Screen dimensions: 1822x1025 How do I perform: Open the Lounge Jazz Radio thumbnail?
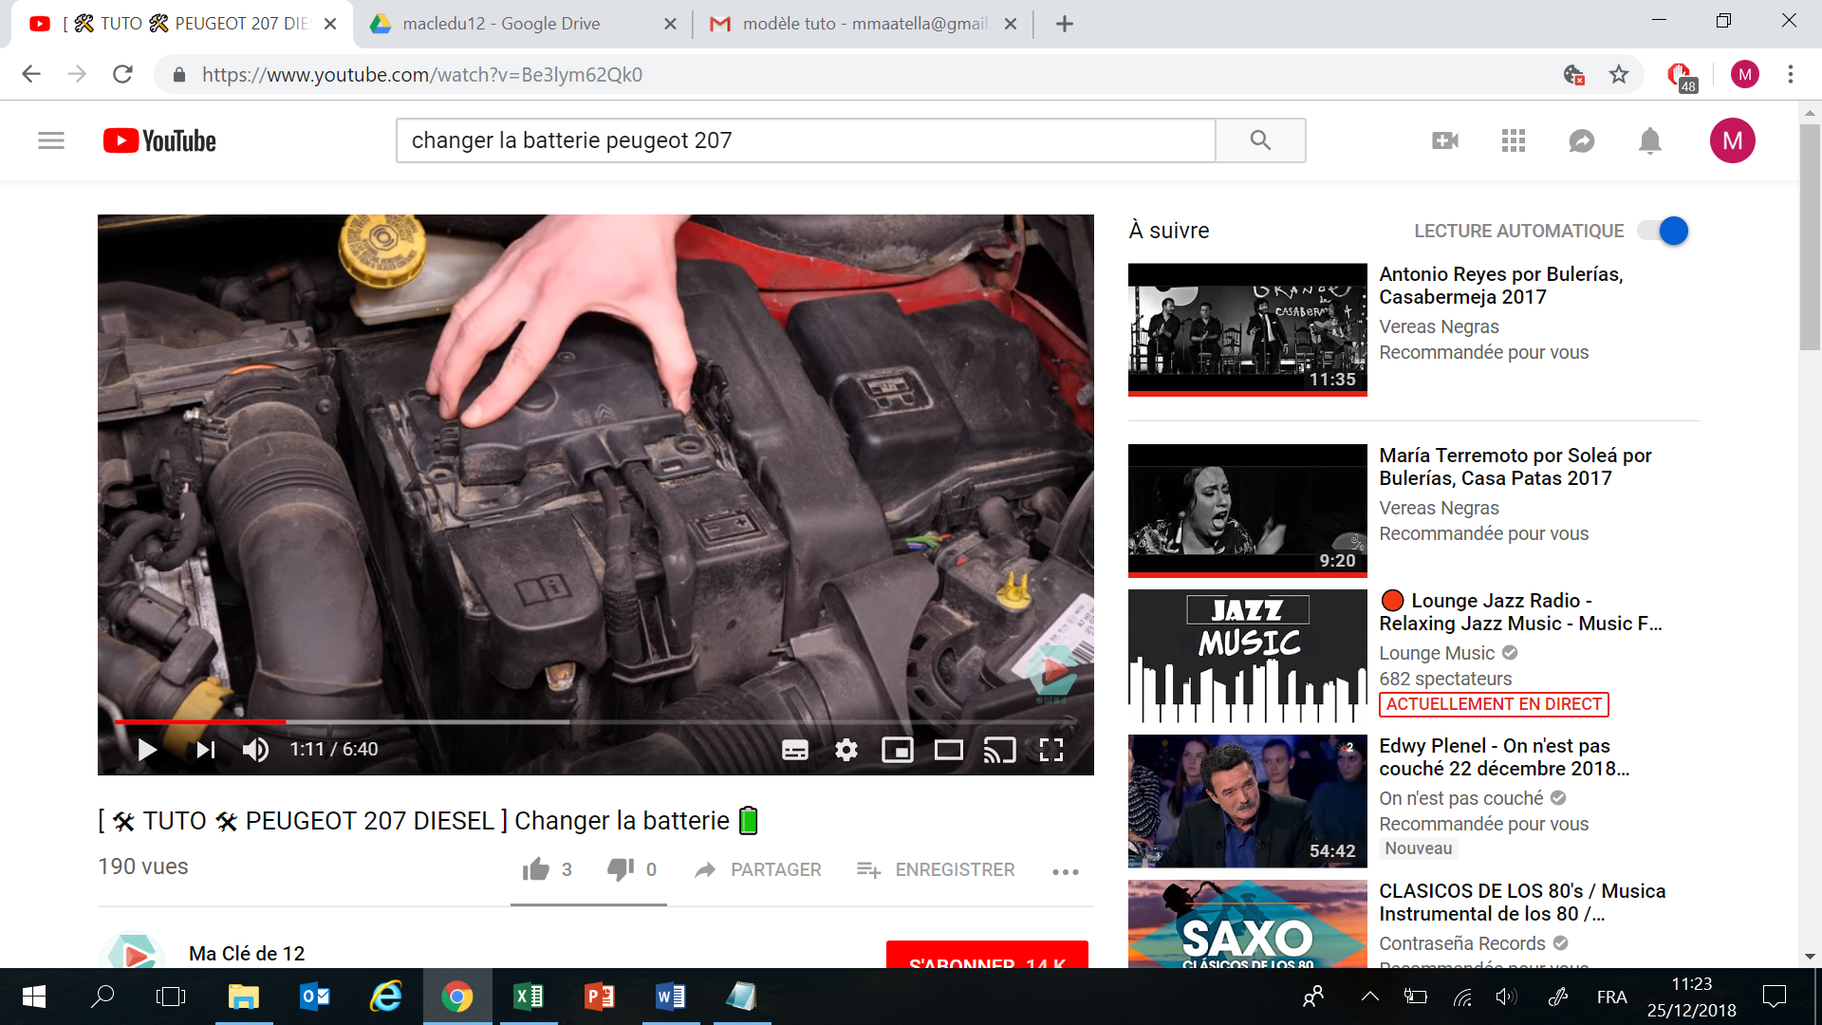pos(1248,656)
